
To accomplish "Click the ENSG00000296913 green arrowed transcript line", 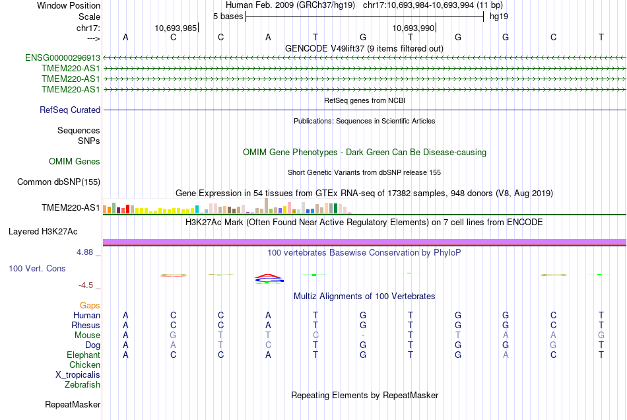I will point(364,58).
